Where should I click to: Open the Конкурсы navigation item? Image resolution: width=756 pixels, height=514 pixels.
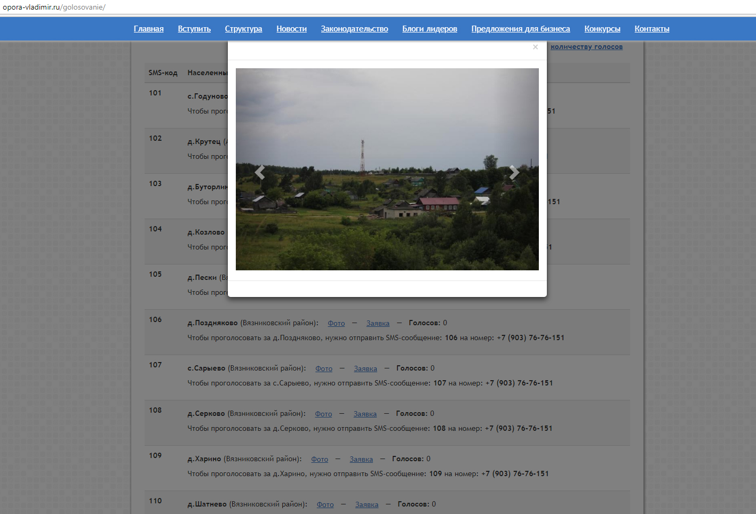(x=602, y=29)
